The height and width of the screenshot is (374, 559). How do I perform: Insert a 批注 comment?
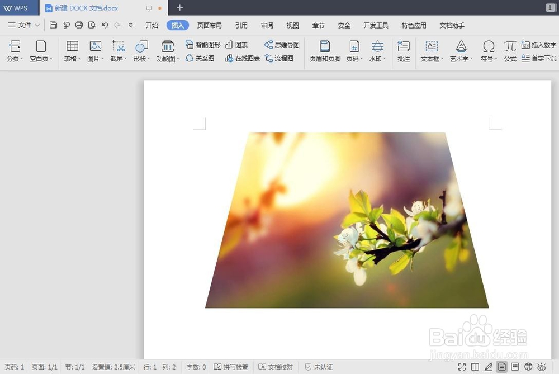tap(404, 51)
